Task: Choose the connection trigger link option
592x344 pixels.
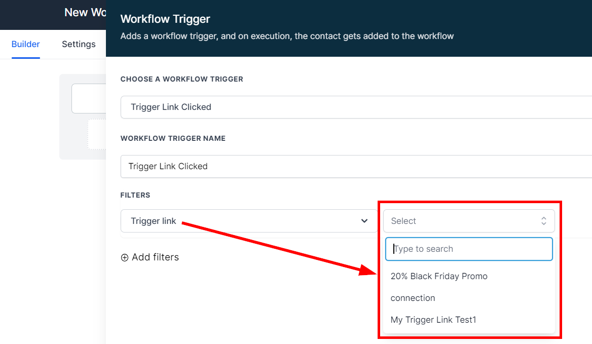Action: 413,298
